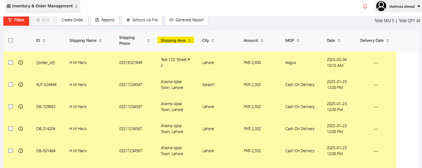Open the user profile avatar icon

381,6
